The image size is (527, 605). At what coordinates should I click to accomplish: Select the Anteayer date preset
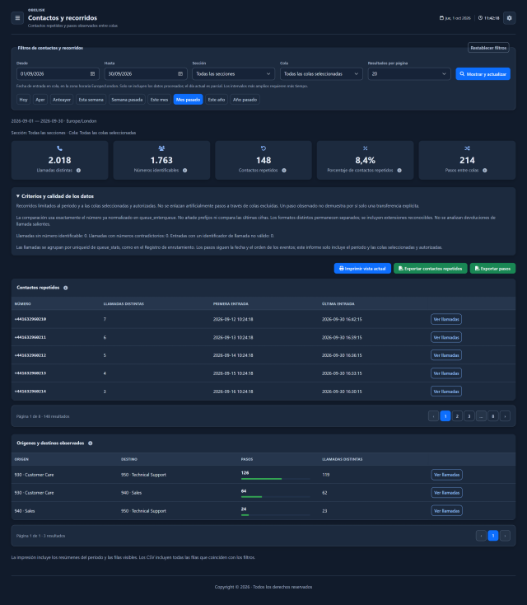coord(62,100)
